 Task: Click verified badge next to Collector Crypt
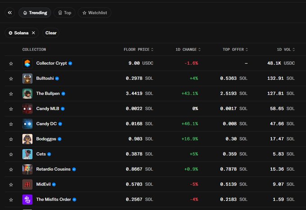(x=70, y=64)
